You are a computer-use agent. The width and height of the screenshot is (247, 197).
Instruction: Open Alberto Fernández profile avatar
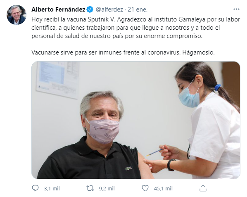(x=17, y=15)
